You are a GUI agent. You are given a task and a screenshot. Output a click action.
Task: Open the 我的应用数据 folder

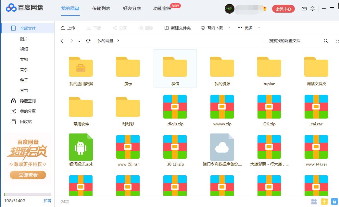pos(81,67)
